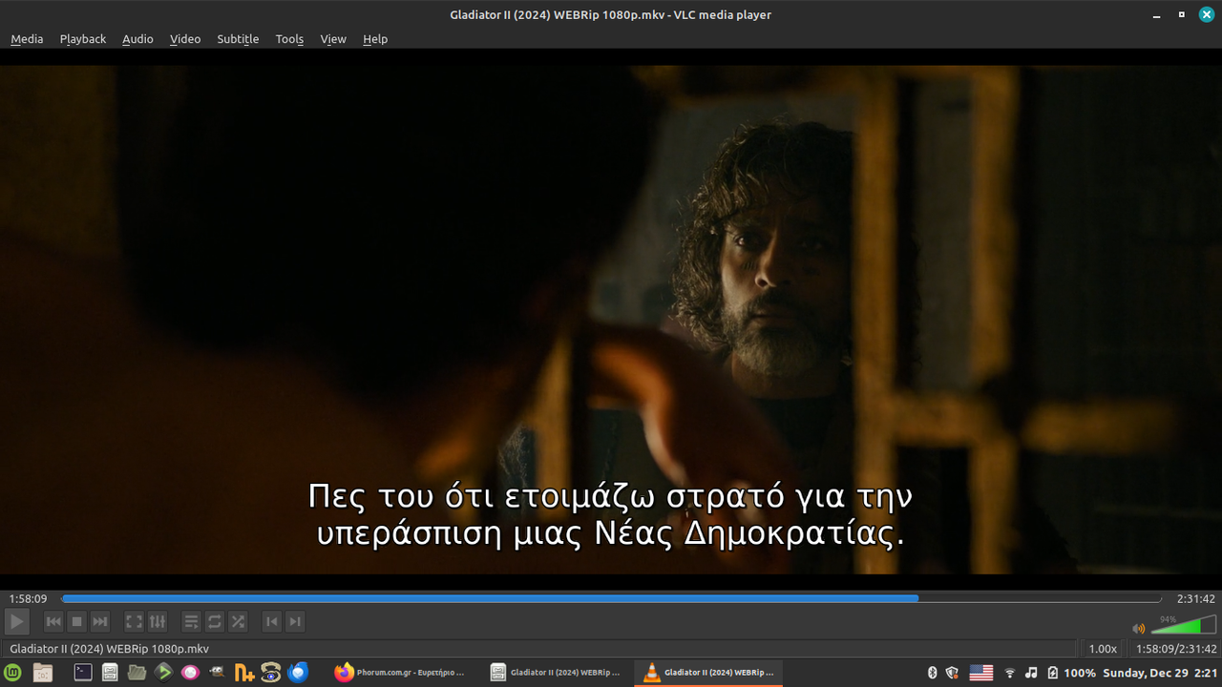Open the Media menu
This screenshot has height=687, width=1222.
(x=27, y=39)
